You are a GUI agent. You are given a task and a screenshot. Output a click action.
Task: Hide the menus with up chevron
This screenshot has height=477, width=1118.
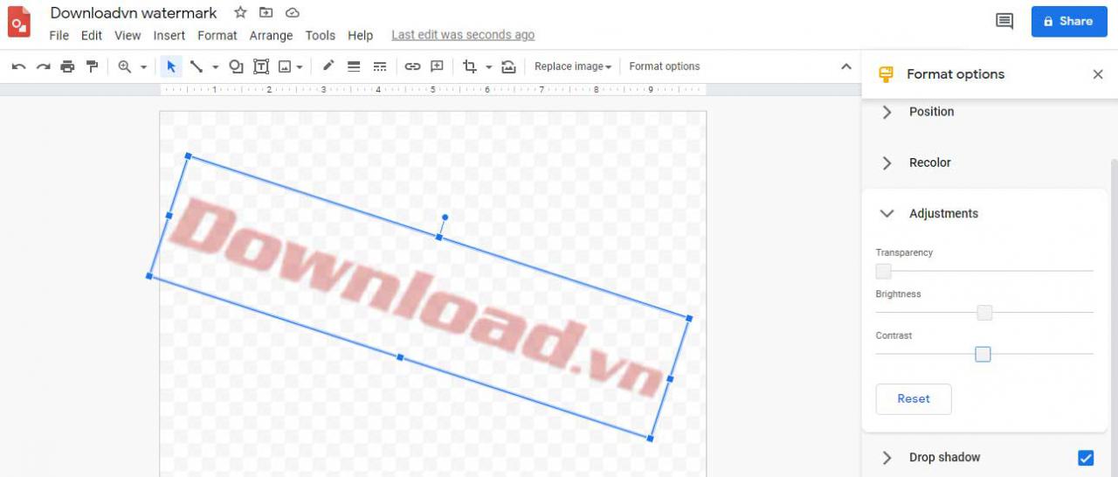(x=845, y=66)
